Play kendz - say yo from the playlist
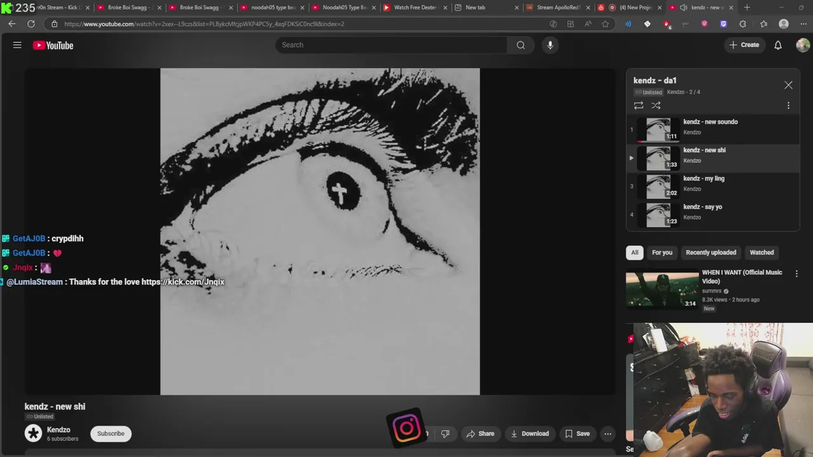 pyautogui.click(x=713, y=215)
